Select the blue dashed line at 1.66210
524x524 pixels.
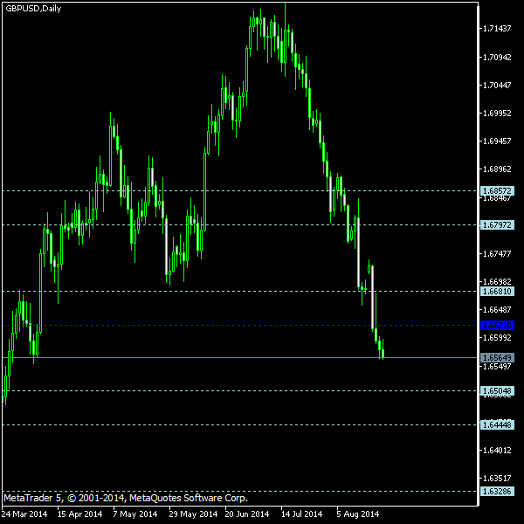(x=240, y=325)
